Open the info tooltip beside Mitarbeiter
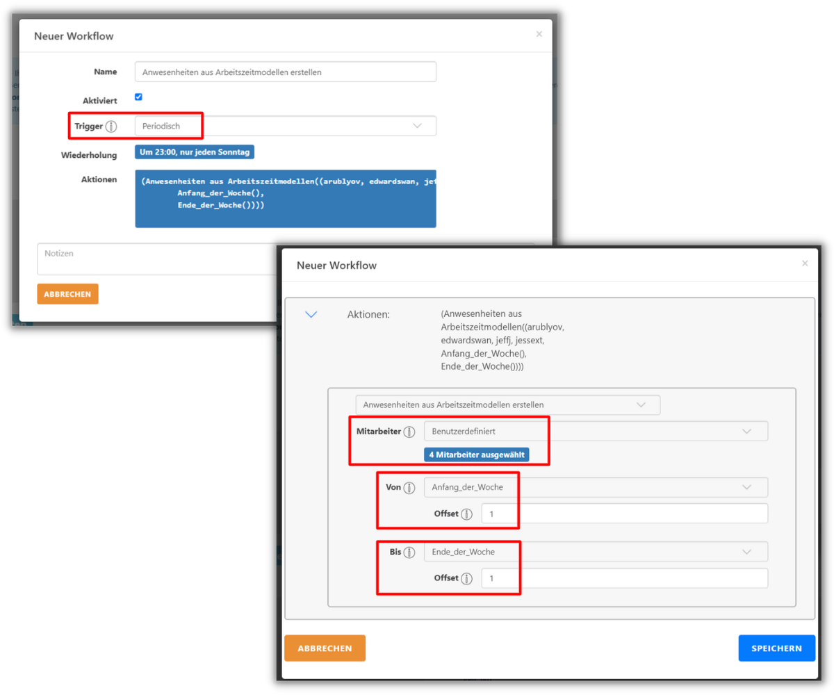 [411, 431]
